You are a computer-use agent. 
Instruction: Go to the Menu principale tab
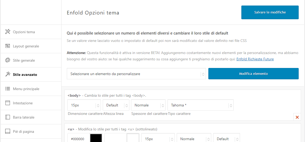click(31, 89)
